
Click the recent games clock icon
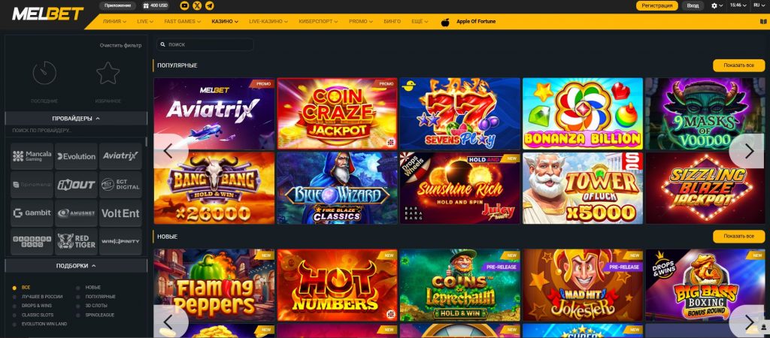coord(44,73)
